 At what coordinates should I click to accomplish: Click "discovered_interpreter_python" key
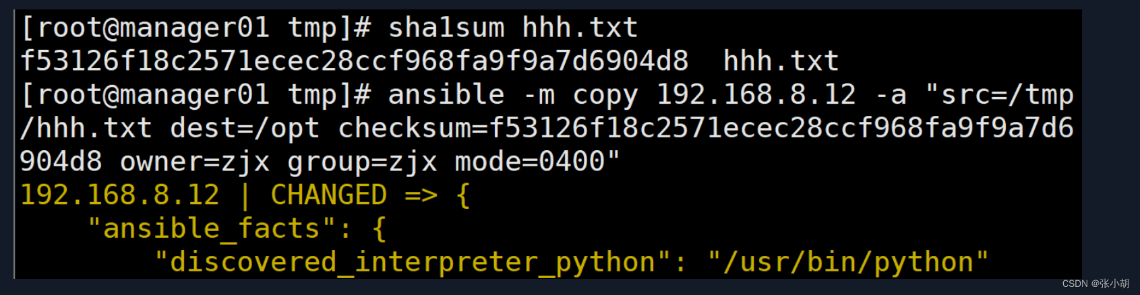[x=413, y=263]
